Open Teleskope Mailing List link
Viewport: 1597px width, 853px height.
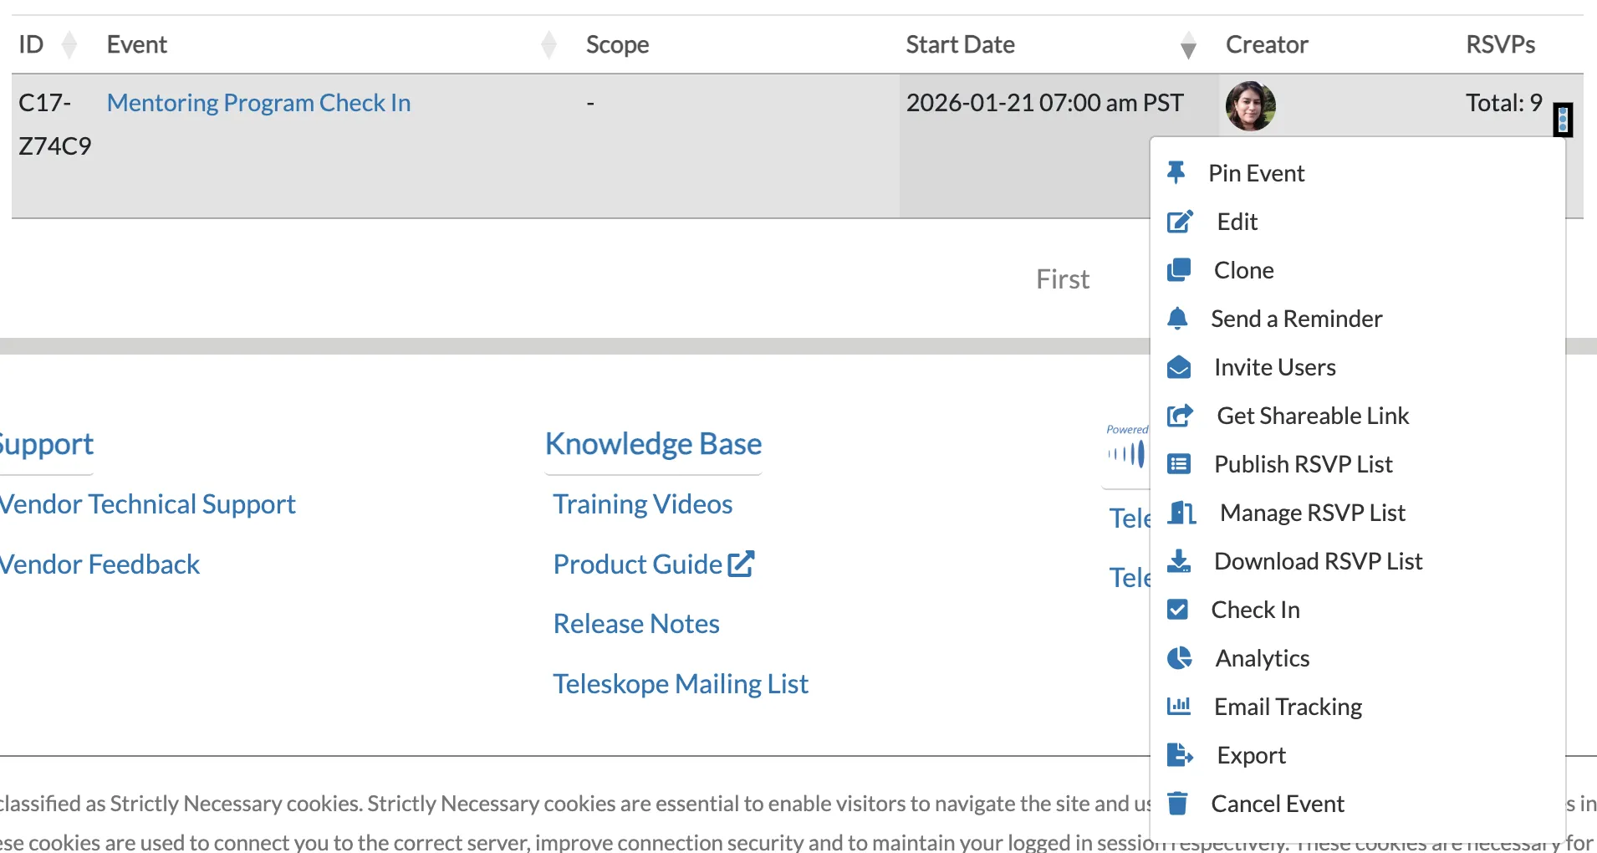pyautogui.click(x=680, y=683)
